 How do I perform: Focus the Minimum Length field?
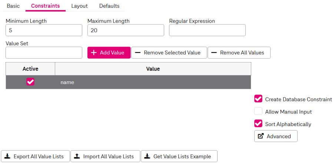pyautogui.click(x=44, y=30)
